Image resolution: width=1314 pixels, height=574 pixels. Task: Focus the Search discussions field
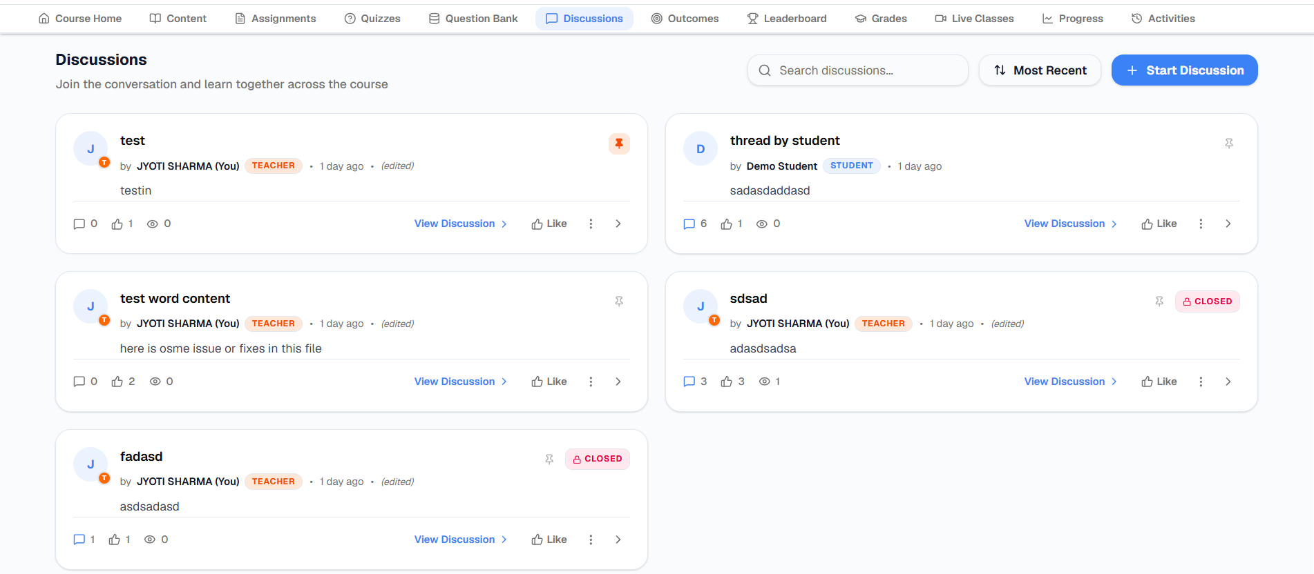[x=857, y=70]
